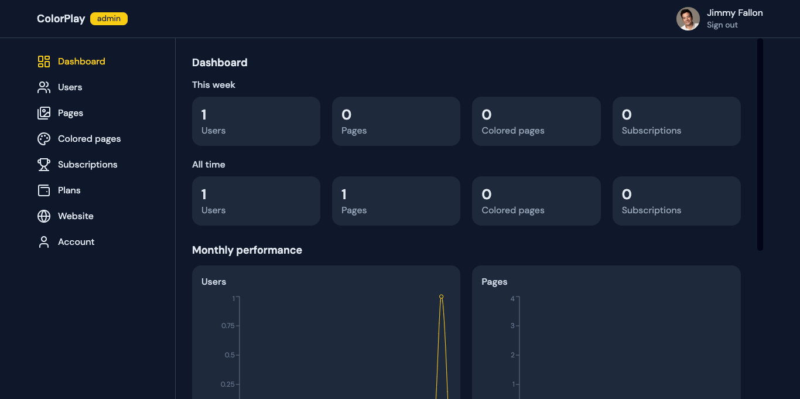The height and width of the screenshot is (399, 800).
Task: Click the Website globe icon
Action: pyautogui.click(x=44, y=216)
